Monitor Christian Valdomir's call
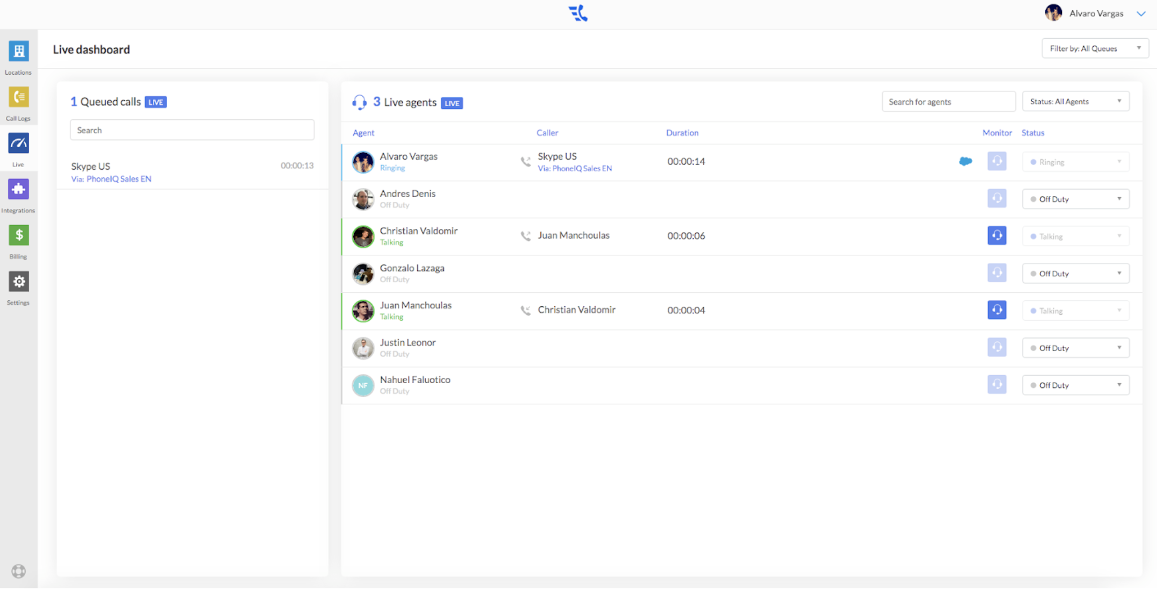The width and height of the screenshot is (1157, 590). [996, 235]
